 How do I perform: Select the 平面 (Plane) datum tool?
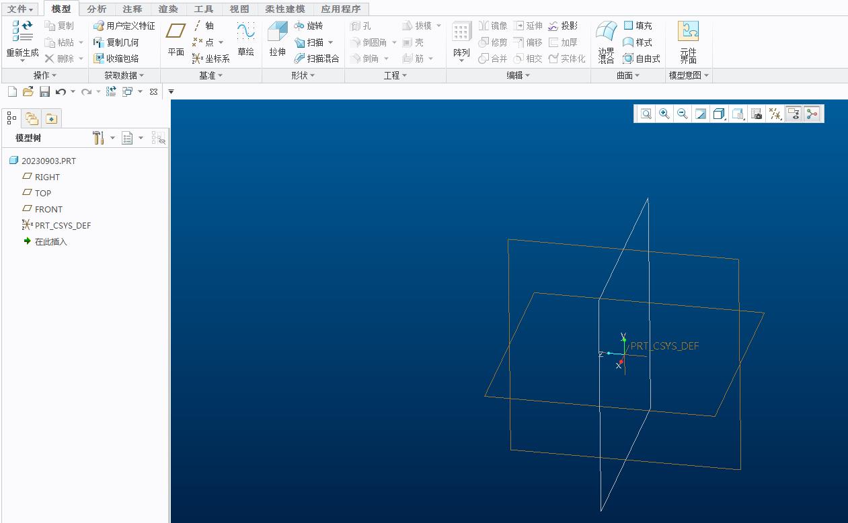[176, 40]
